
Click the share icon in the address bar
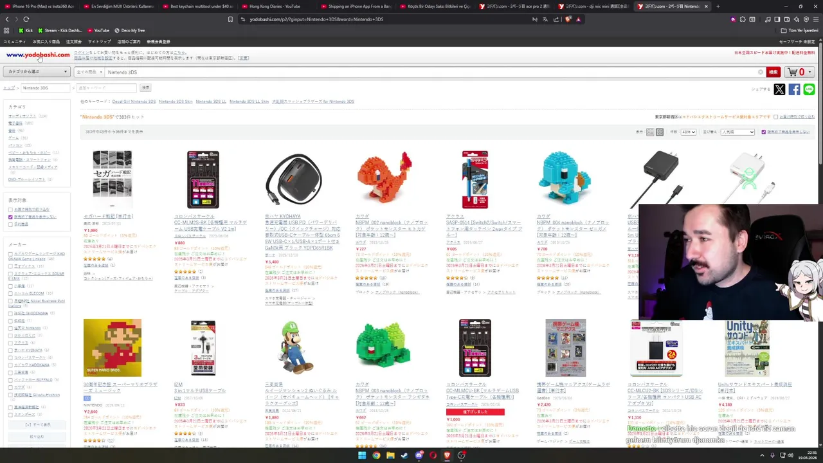(x=556, y=19)
